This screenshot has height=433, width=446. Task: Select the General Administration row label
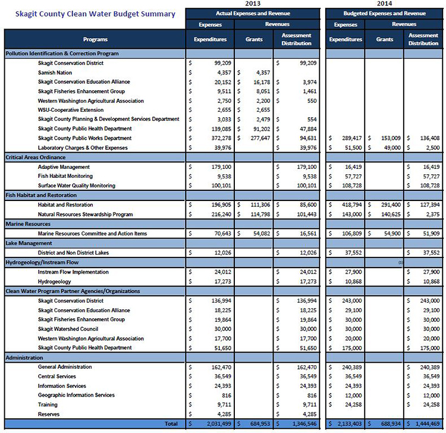(x=65, y=367)
